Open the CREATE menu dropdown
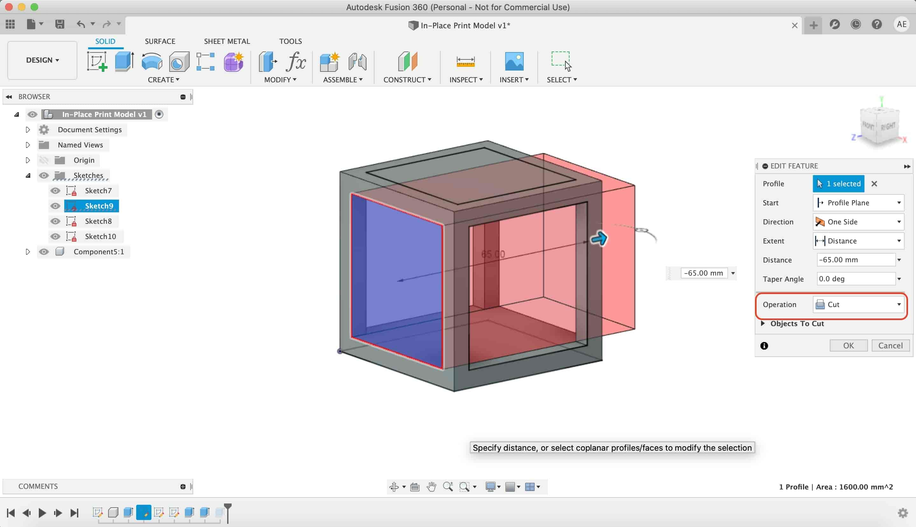This screenshot has height=527, width=916. tap(163, 80)
